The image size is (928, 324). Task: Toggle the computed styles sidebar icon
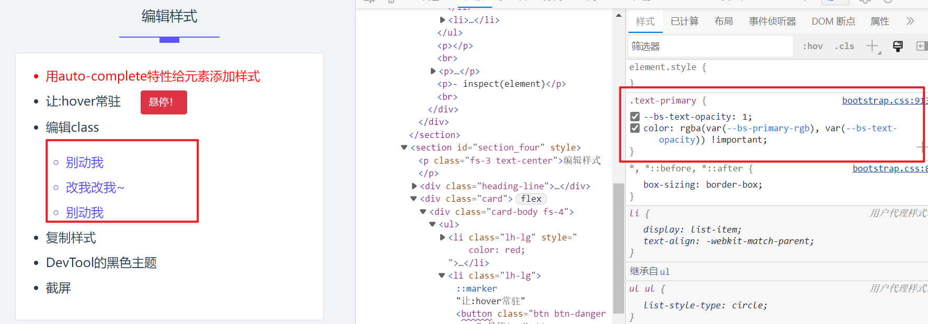[x=921, y=46]
